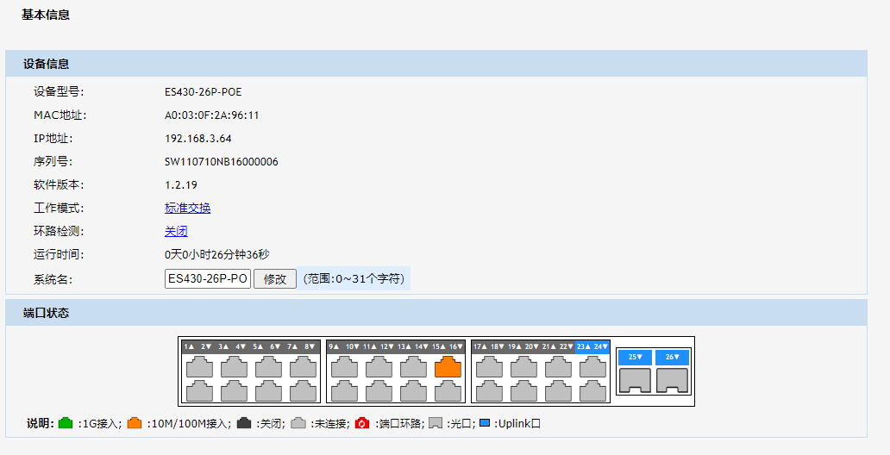Open the 标准交换 work mode link

187,208
